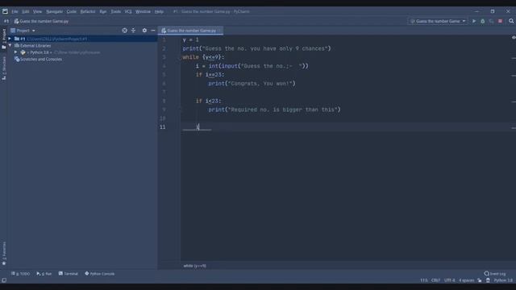Open the Python Console tool window
The width and height of the screenshot is (516, 290).
pos(100,274)
